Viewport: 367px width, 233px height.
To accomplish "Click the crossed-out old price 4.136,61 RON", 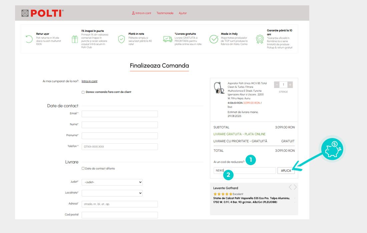I will pos(235,103).
